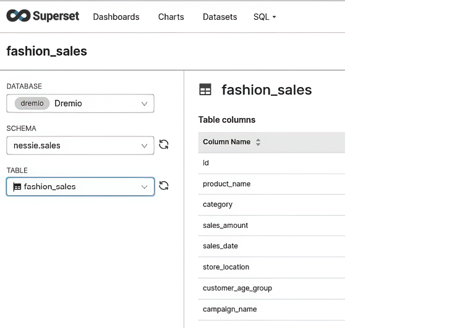Click the SQL caret arrow

tap(274, 17)
